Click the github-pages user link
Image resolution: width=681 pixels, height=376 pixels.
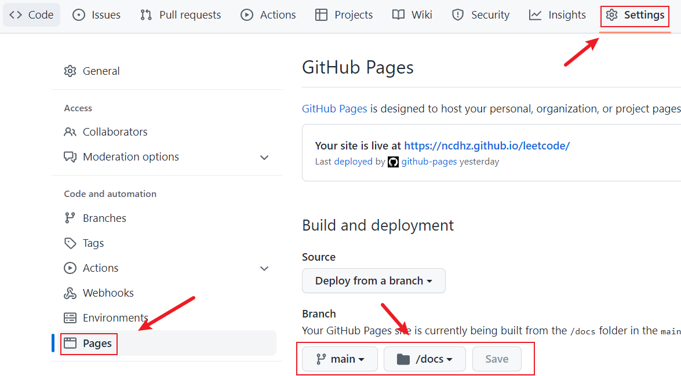(429, 162)
